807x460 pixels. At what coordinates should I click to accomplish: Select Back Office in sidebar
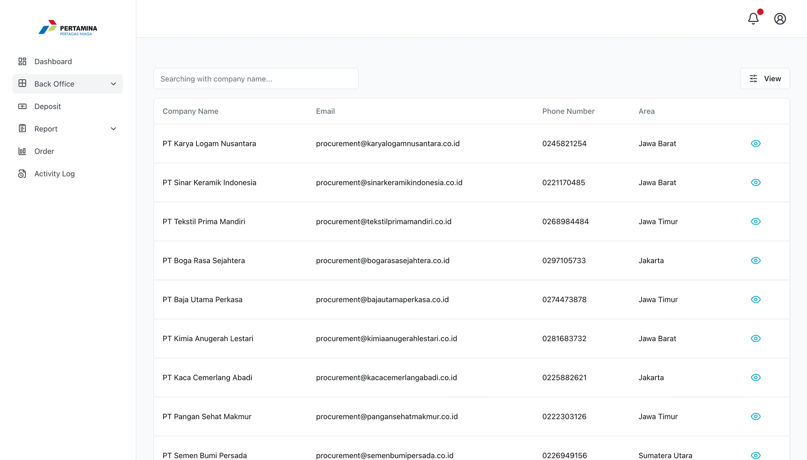(x=68, y=84)
